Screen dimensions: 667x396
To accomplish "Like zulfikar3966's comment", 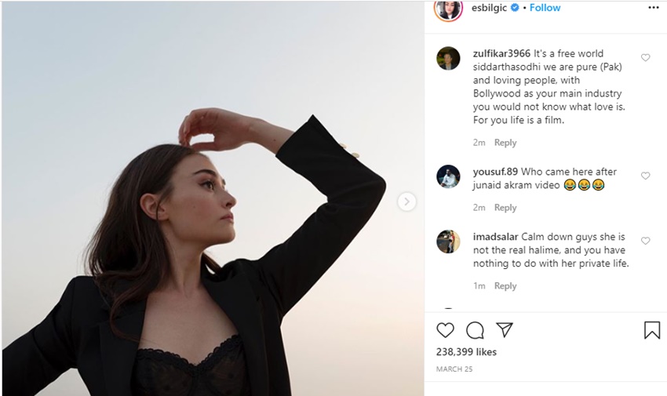I will (646, 58).
